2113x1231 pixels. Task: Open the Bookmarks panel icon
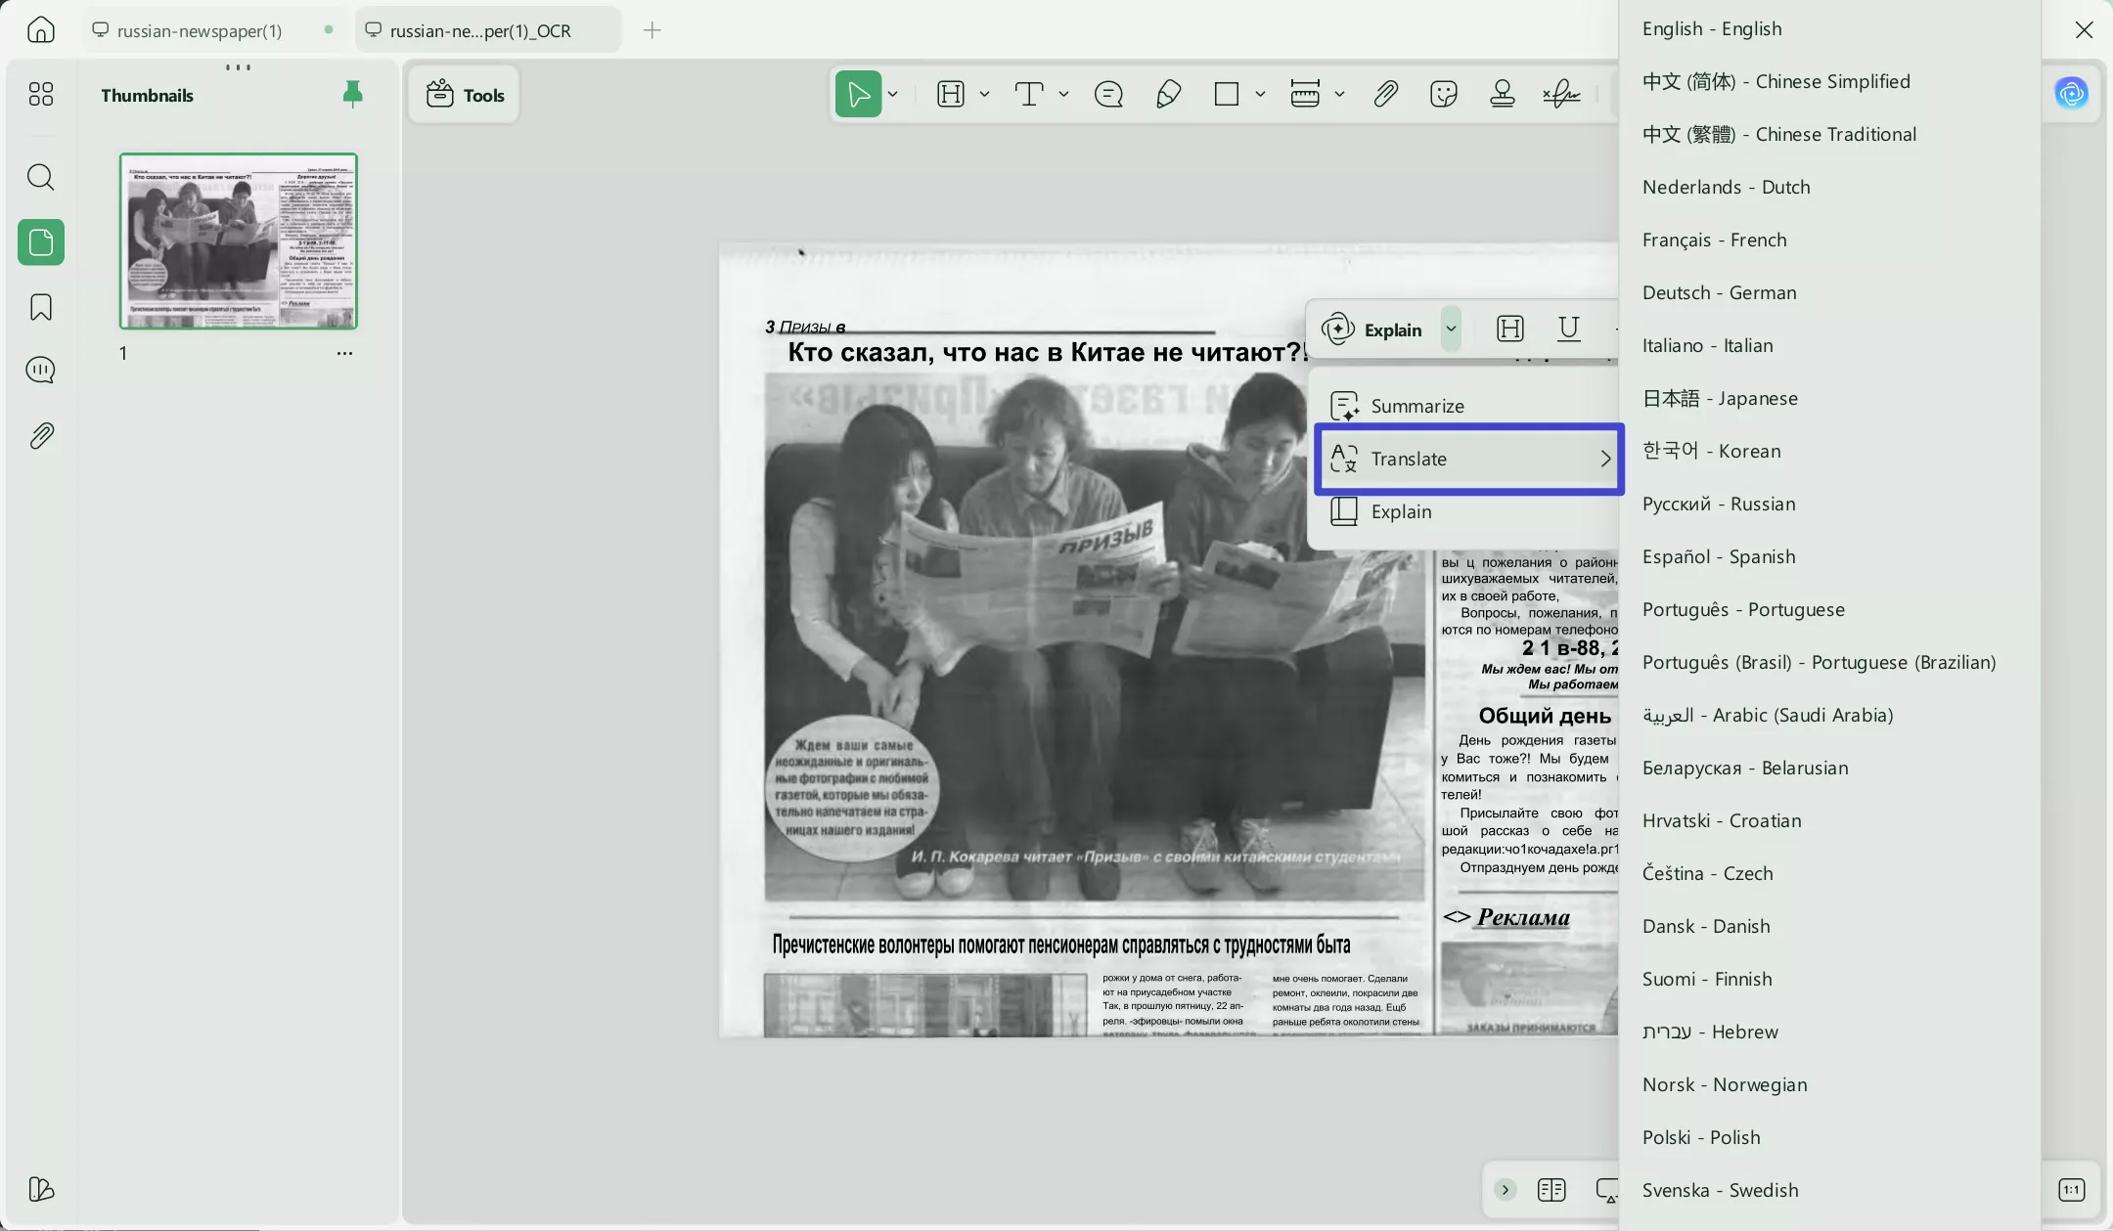40,307
